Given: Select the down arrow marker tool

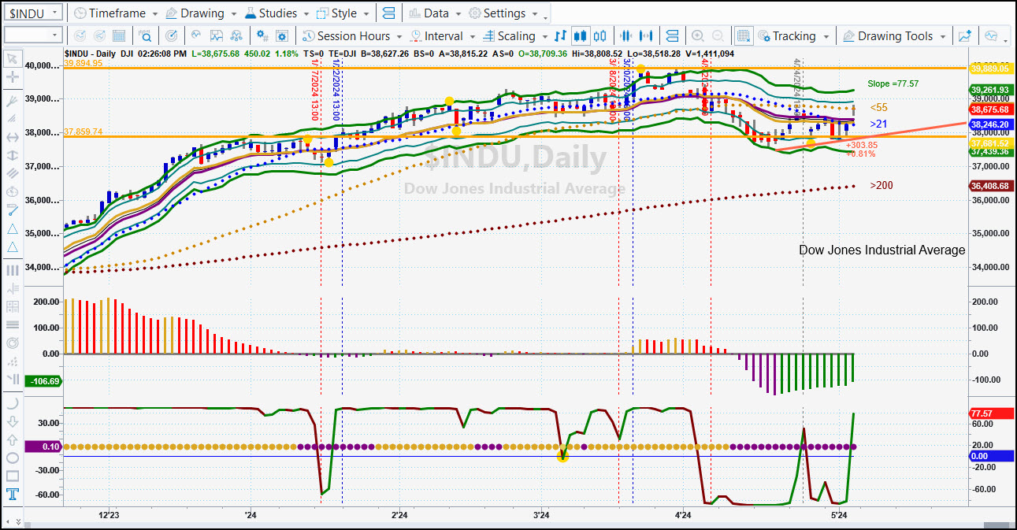Looking at the screenshot, I should click(x=12, y=421).
